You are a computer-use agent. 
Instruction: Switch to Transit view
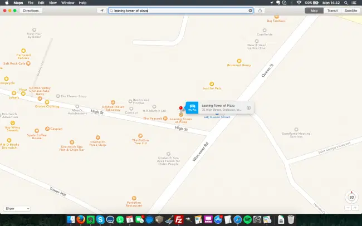tap(332, 11)
